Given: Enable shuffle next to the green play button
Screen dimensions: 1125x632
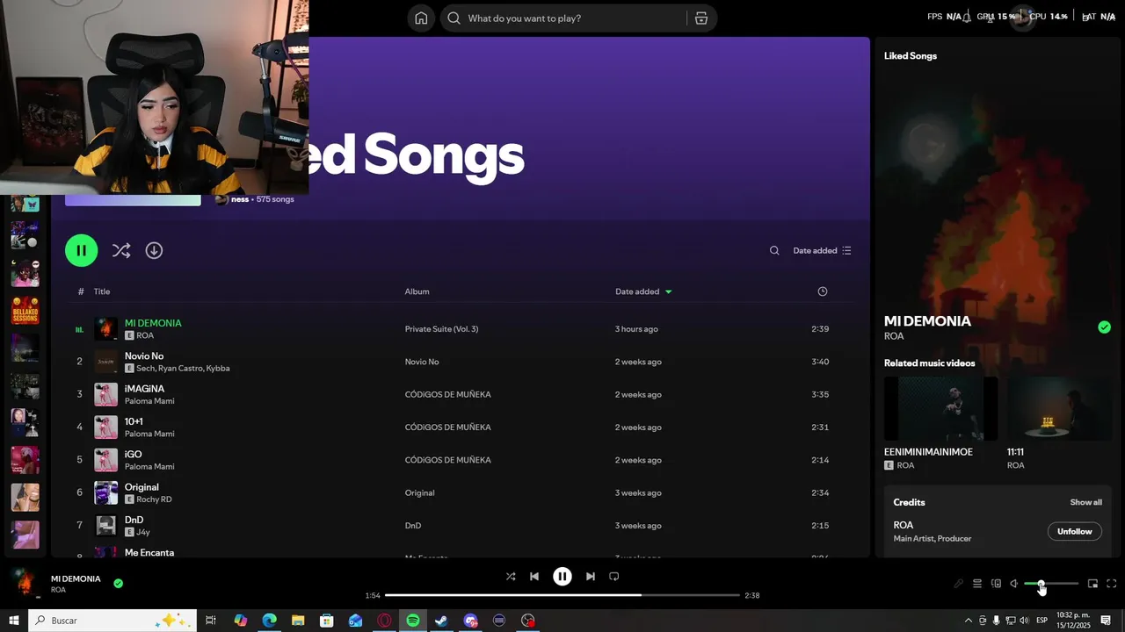Looking at the screenshot, I should pos(121,250).
